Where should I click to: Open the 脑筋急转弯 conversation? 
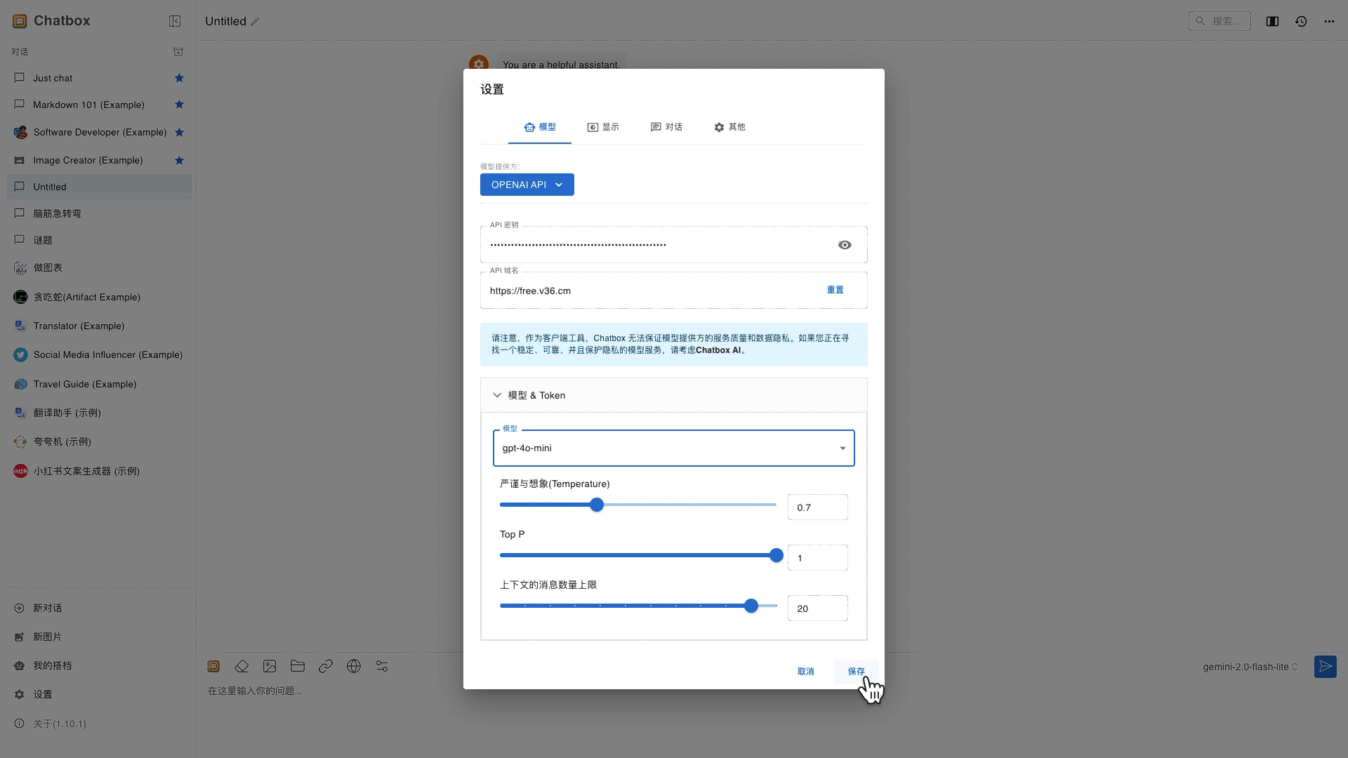[x=99, y=213]
